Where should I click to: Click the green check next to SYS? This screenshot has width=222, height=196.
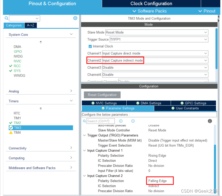point(11,71)
